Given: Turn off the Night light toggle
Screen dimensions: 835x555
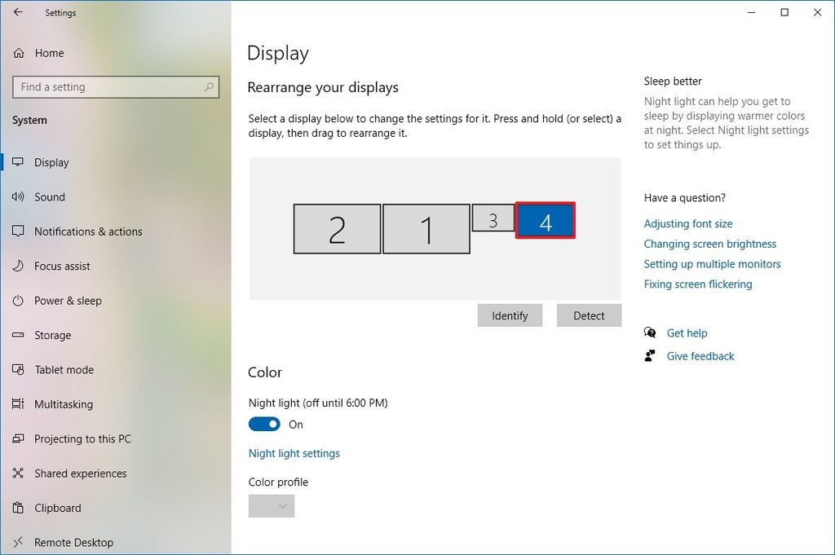Looking at the screenshot, I should click(x=264, y=424).
